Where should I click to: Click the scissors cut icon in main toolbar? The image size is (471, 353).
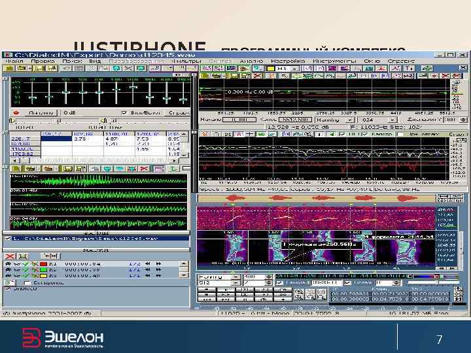pos(128,69)
